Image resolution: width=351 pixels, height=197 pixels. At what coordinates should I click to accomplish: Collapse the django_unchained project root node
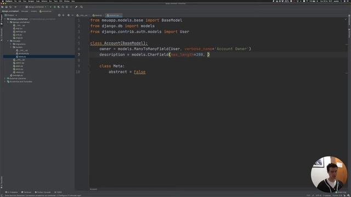coord(5,19)
